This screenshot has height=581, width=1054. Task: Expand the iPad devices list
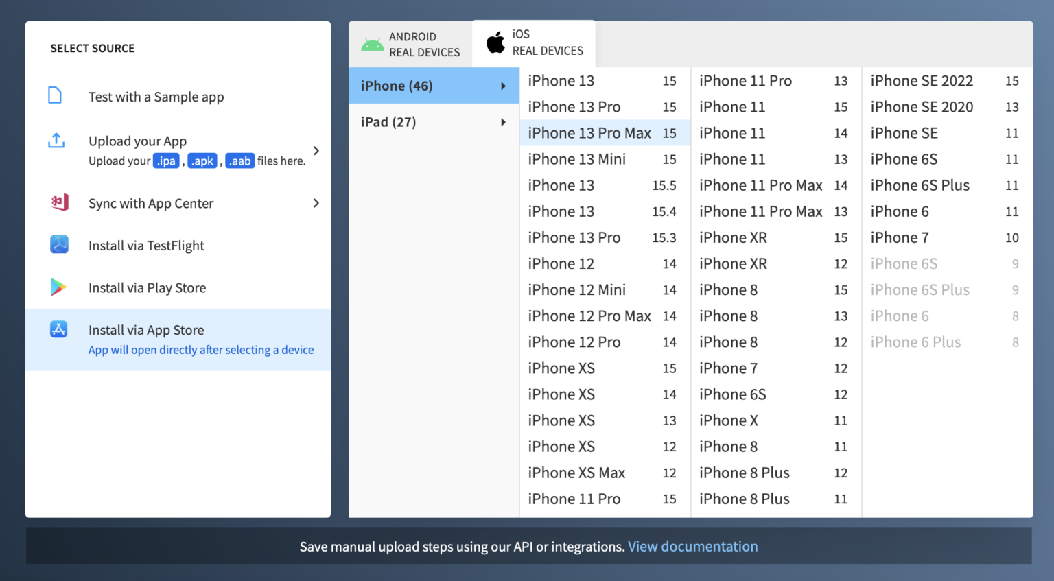tap(434, 121)
